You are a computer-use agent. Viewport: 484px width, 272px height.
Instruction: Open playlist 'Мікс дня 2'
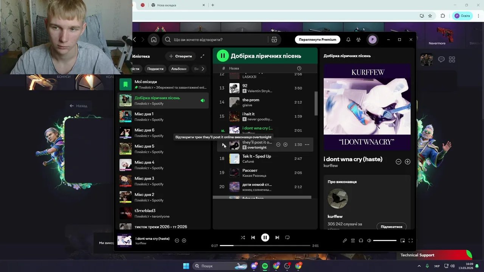[x=163, y=197]
